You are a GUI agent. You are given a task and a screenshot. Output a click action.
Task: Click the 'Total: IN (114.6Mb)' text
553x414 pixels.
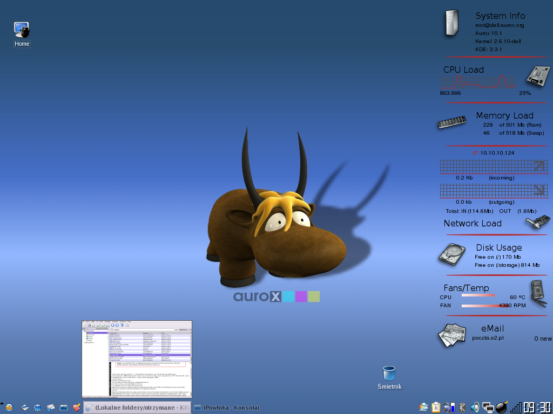(469, 211)
